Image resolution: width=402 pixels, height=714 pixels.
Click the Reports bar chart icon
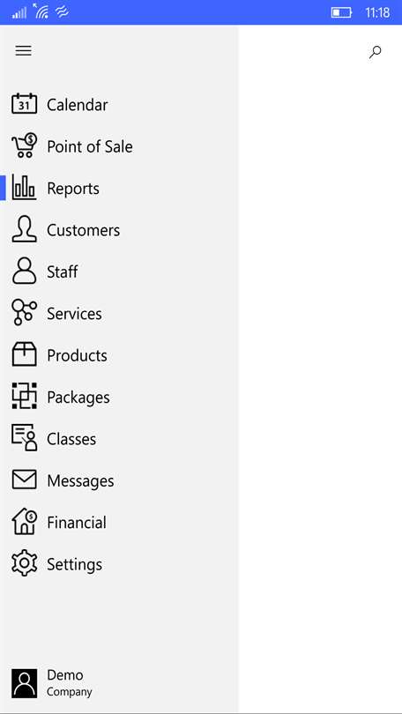coord(24,187)
